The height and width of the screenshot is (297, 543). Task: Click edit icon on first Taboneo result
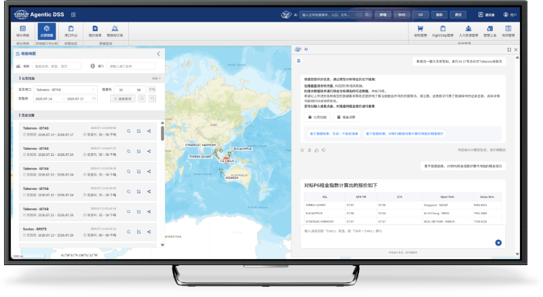pyautogui.click(x=139, y=131)
